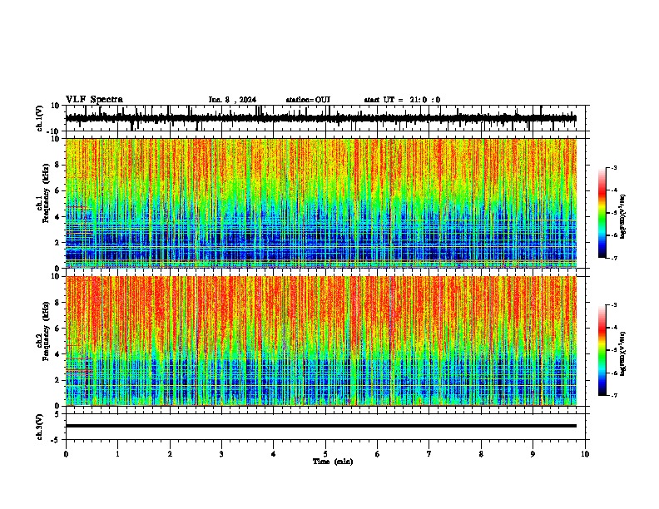Image resolution: width=659 pixels, height=509 pixels.
Task: Click time axis tick label "5"
Action: tap(325, 454)
